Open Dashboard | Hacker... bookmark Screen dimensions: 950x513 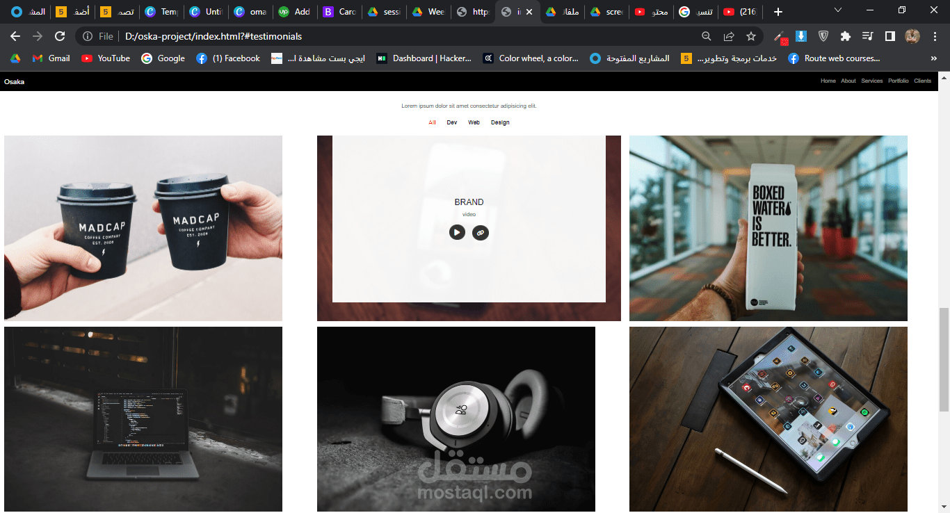pos(424,58)
